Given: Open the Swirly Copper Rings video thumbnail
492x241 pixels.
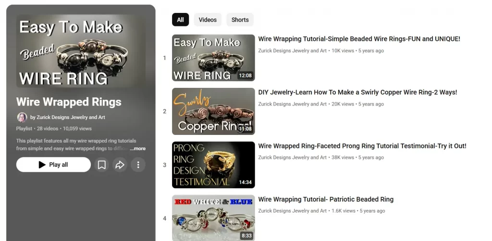Looking at the screenshot, I should (x=213, y=111).
